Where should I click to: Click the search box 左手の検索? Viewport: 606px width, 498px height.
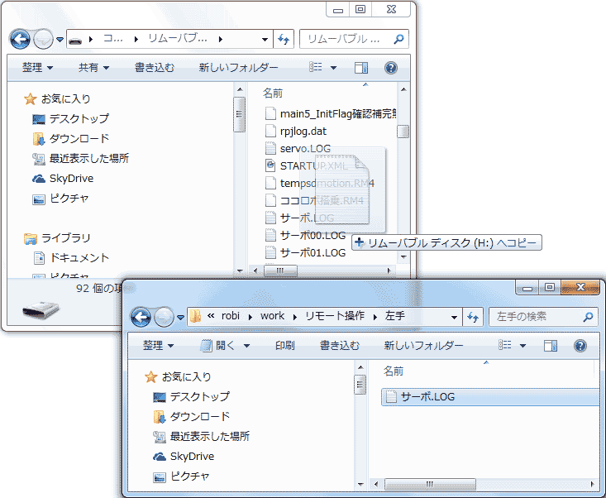[537, 316]
